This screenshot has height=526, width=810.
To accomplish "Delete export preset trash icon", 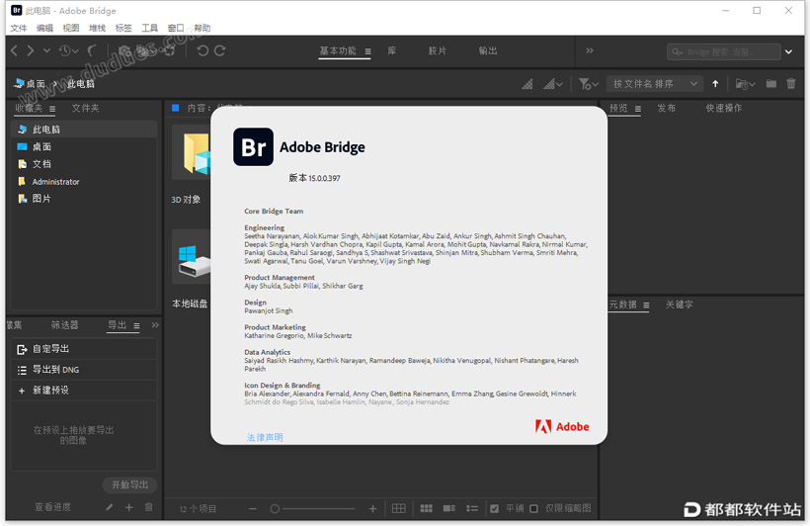I will (x=149, y=507).
